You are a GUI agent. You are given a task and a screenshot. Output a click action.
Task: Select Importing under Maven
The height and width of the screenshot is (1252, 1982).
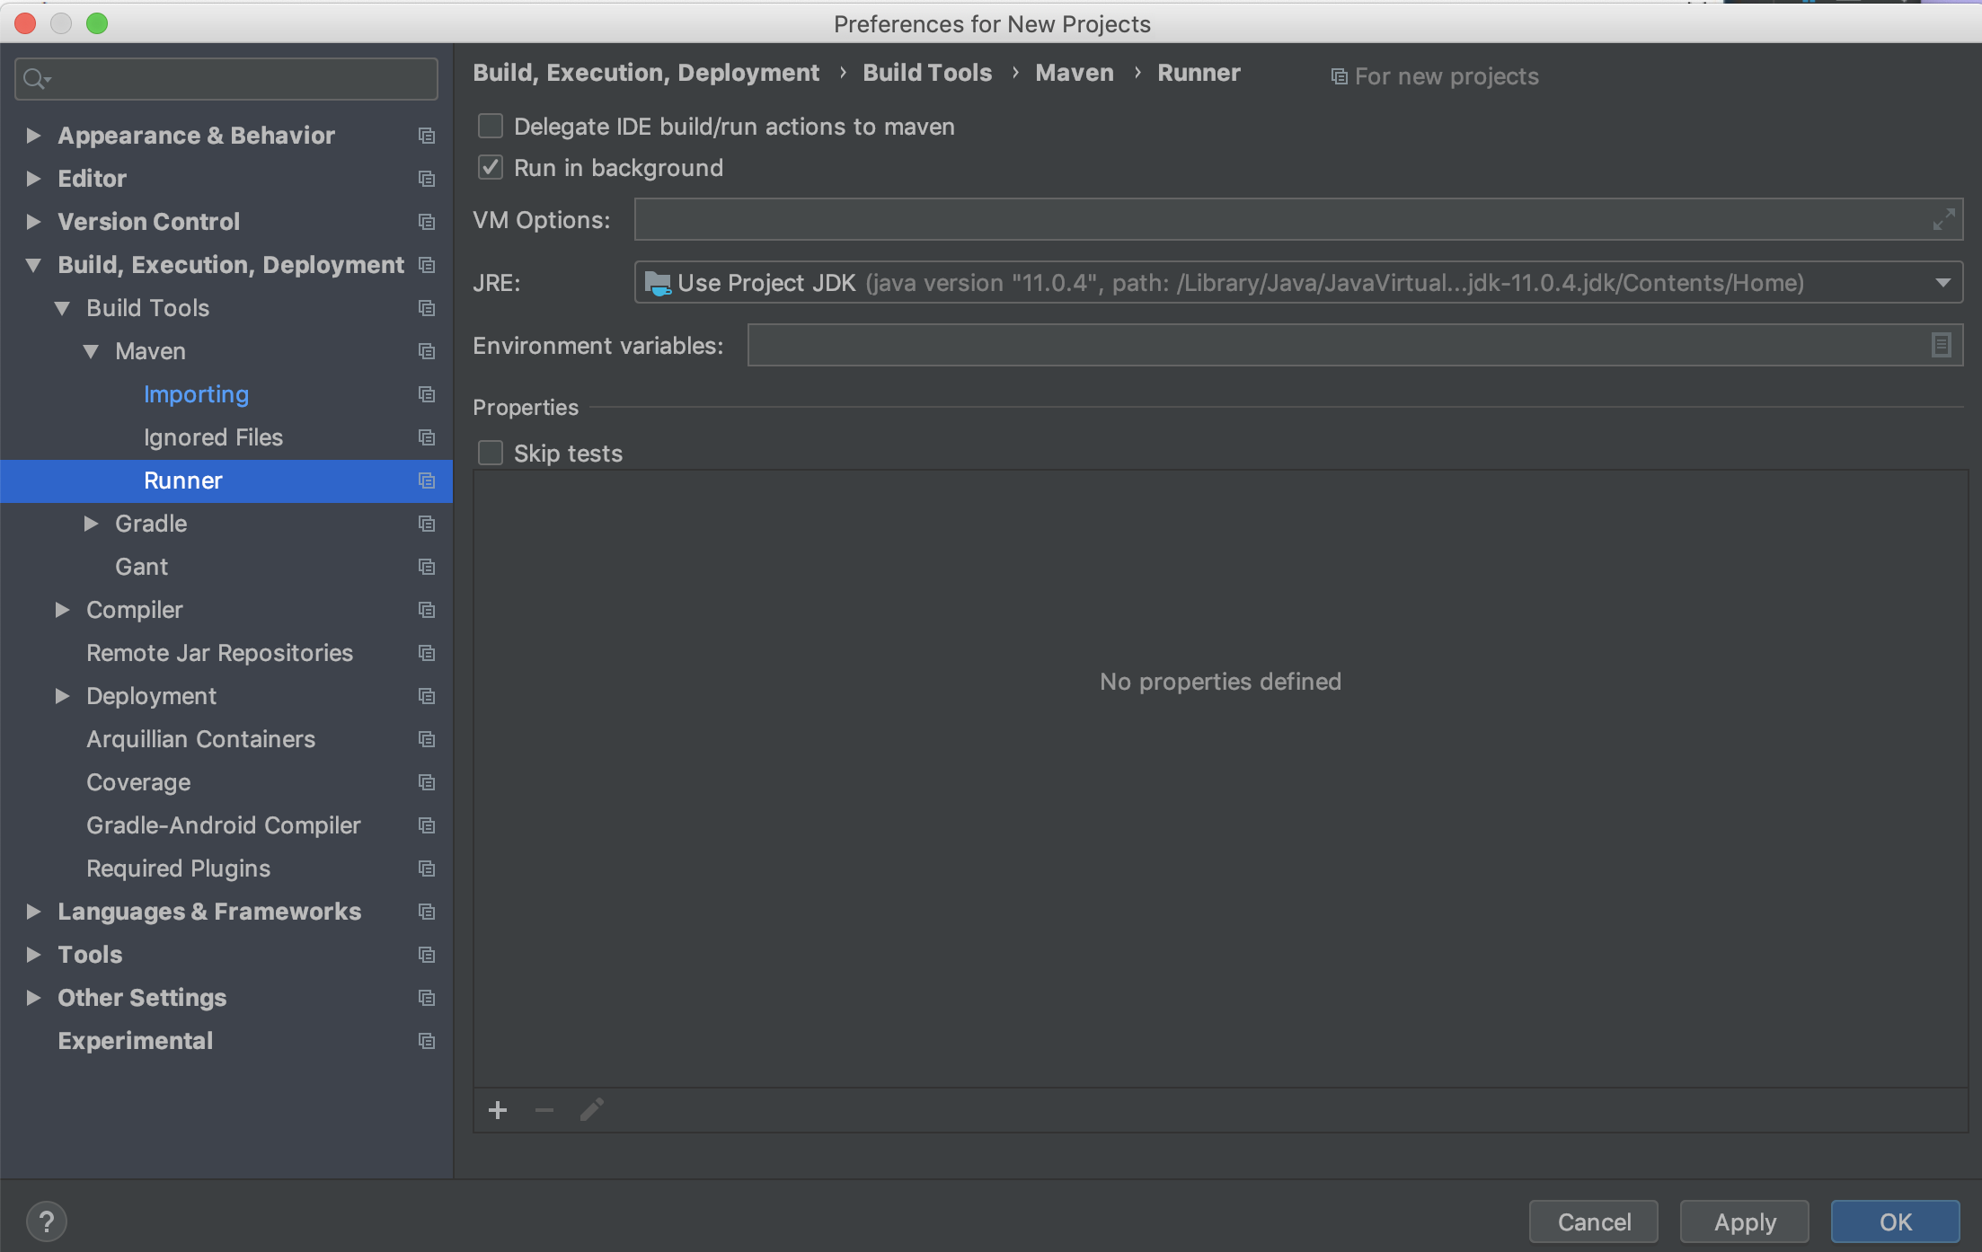[196, 394]
